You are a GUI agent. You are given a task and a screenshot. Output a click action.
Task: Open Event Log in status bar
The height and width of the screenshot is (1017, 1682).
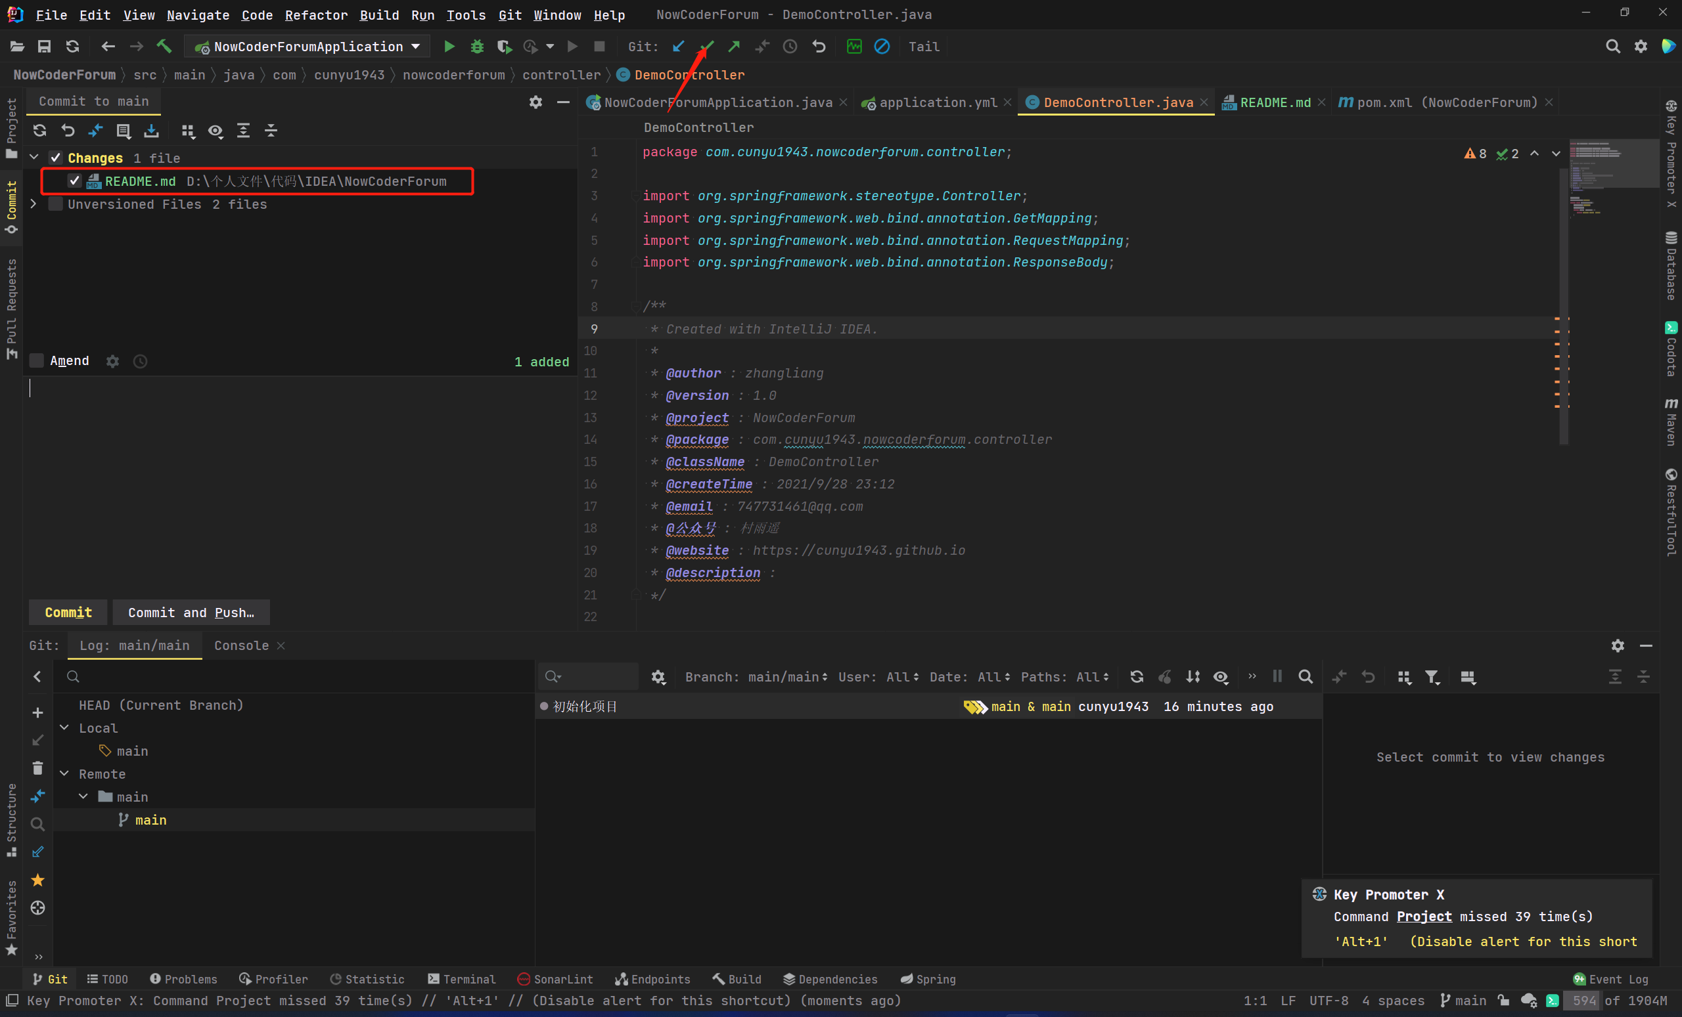pos(1610,979)
